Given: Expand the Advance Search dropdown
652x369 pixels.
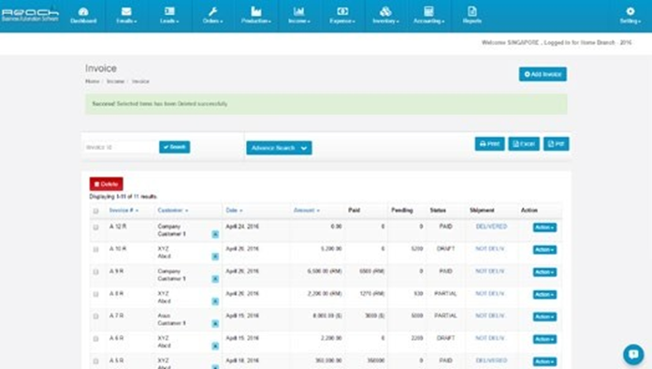Looking at the screenshot, I should (x=279, y=148).
